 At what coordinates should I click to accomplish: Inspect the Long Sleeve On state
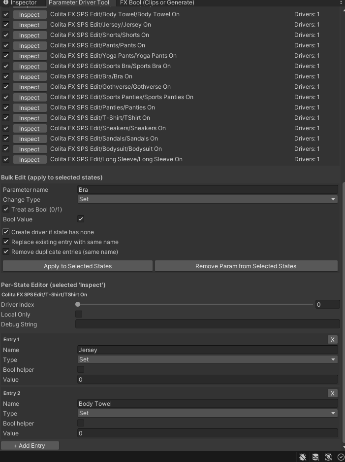pos(30,159)
